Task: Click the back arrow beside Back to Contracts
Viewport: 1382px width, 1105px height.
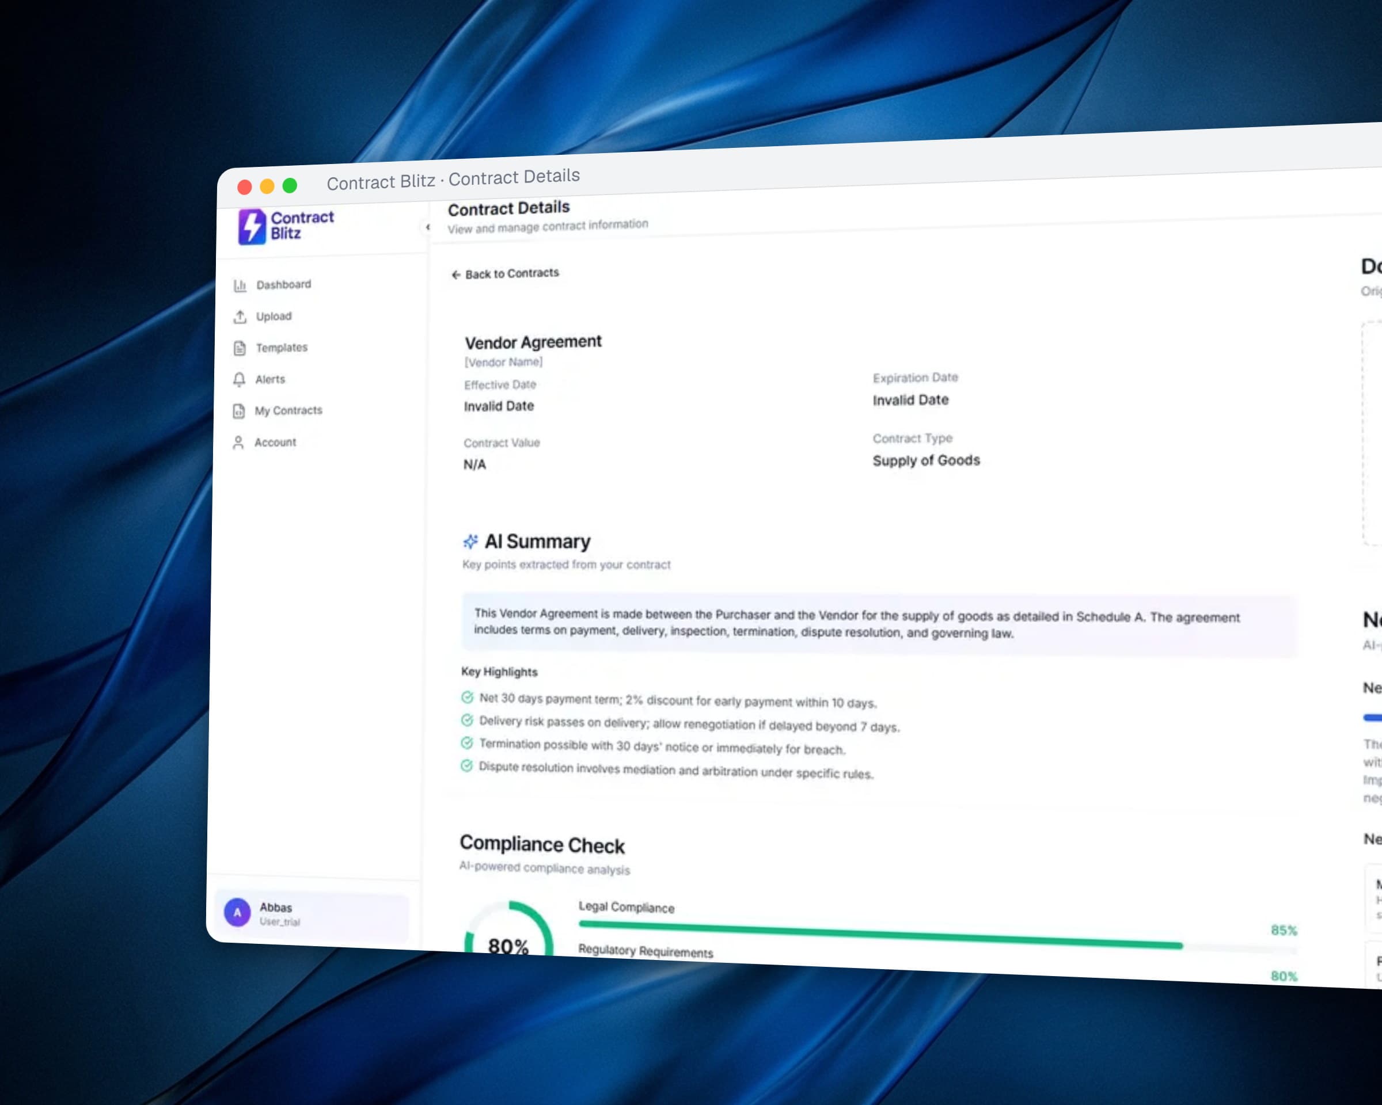Action: point(455,275)
